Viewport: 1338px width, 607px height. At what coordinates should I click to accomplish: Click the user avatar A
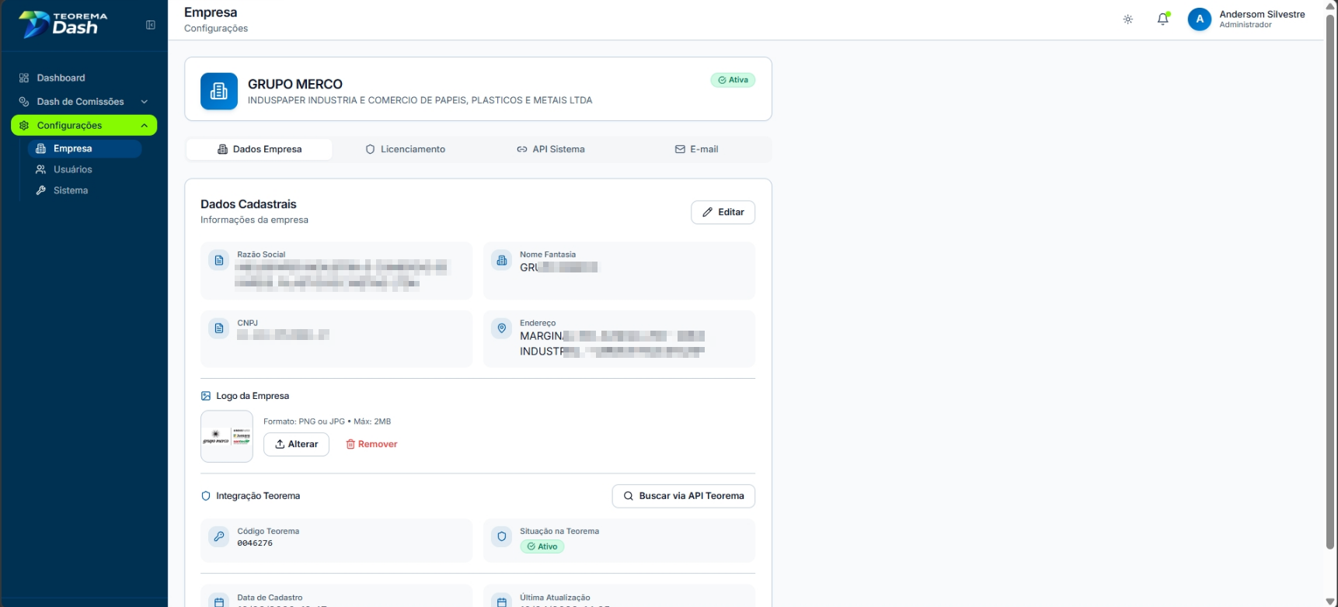coord(1200,19)
